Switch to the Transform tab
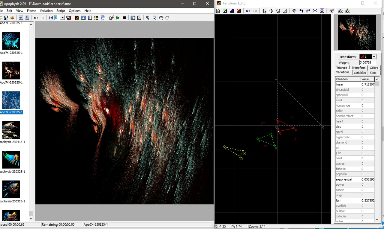 coord(358,68)
